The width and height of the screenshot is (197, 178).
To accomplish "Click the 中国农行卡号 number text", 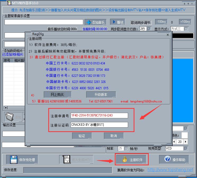I will pos(90,88).
